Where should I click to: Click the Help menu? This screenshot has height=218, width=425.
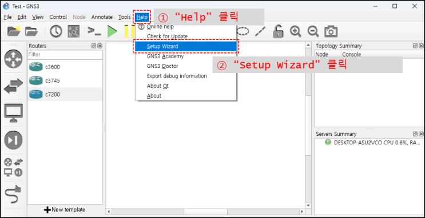tap(142, 17)
